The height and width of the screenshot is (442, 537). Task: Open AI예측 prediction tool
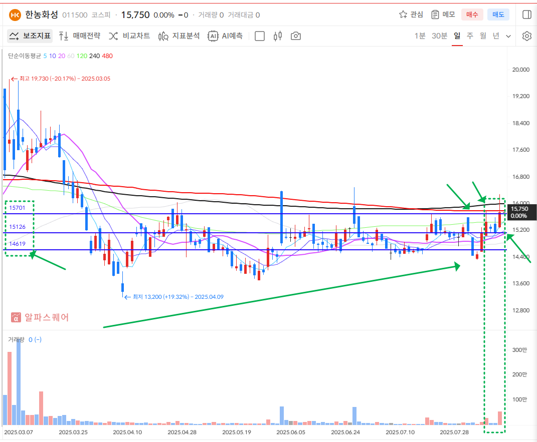pyautogui.click(x=225, y=36)
